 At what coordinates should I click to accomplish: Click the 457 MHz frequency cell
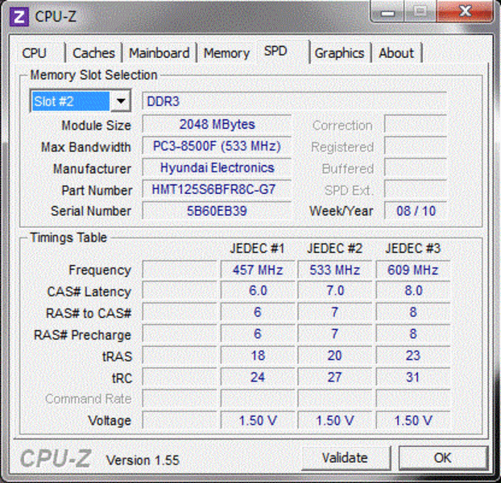point(258,270)
